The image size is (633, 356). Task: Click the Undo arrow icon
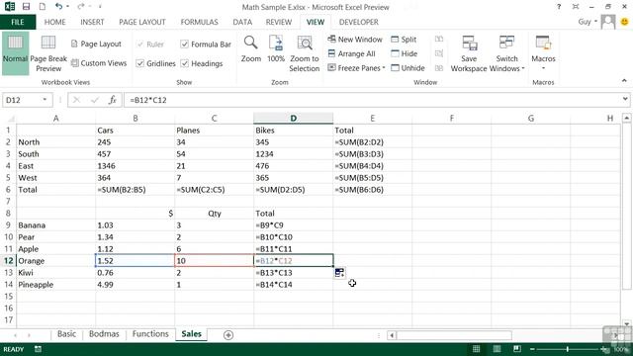[x=59, y=7]
